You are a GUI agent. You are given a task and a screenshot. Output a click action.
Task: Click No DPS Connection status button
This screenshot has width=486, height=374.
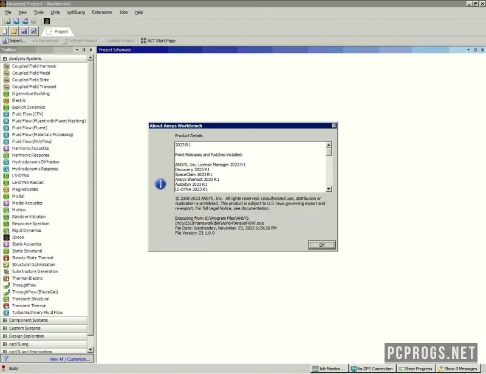(372, 369)
